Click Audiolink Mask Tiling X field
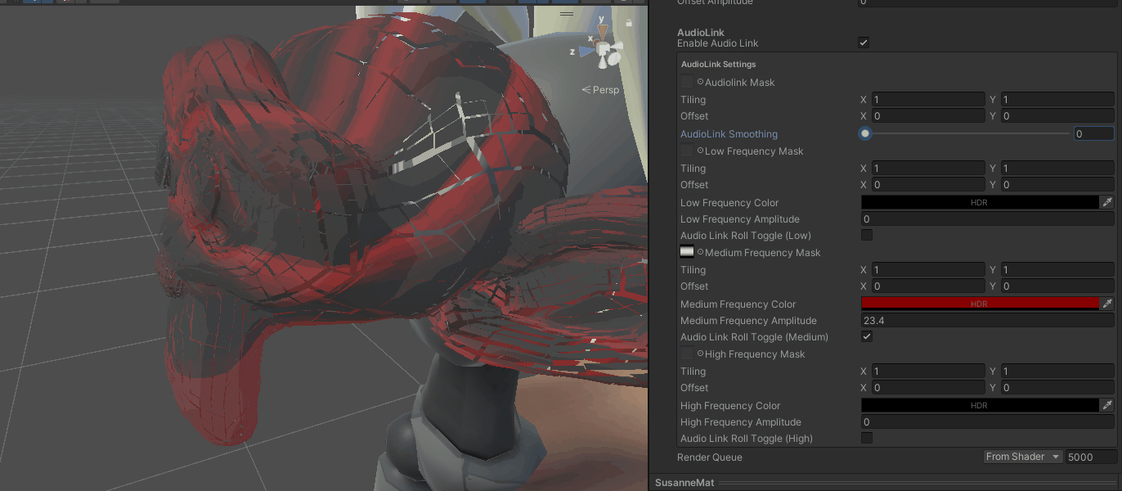The height and width of the screenshot is (491, 1122). click(x=928, y=99)
